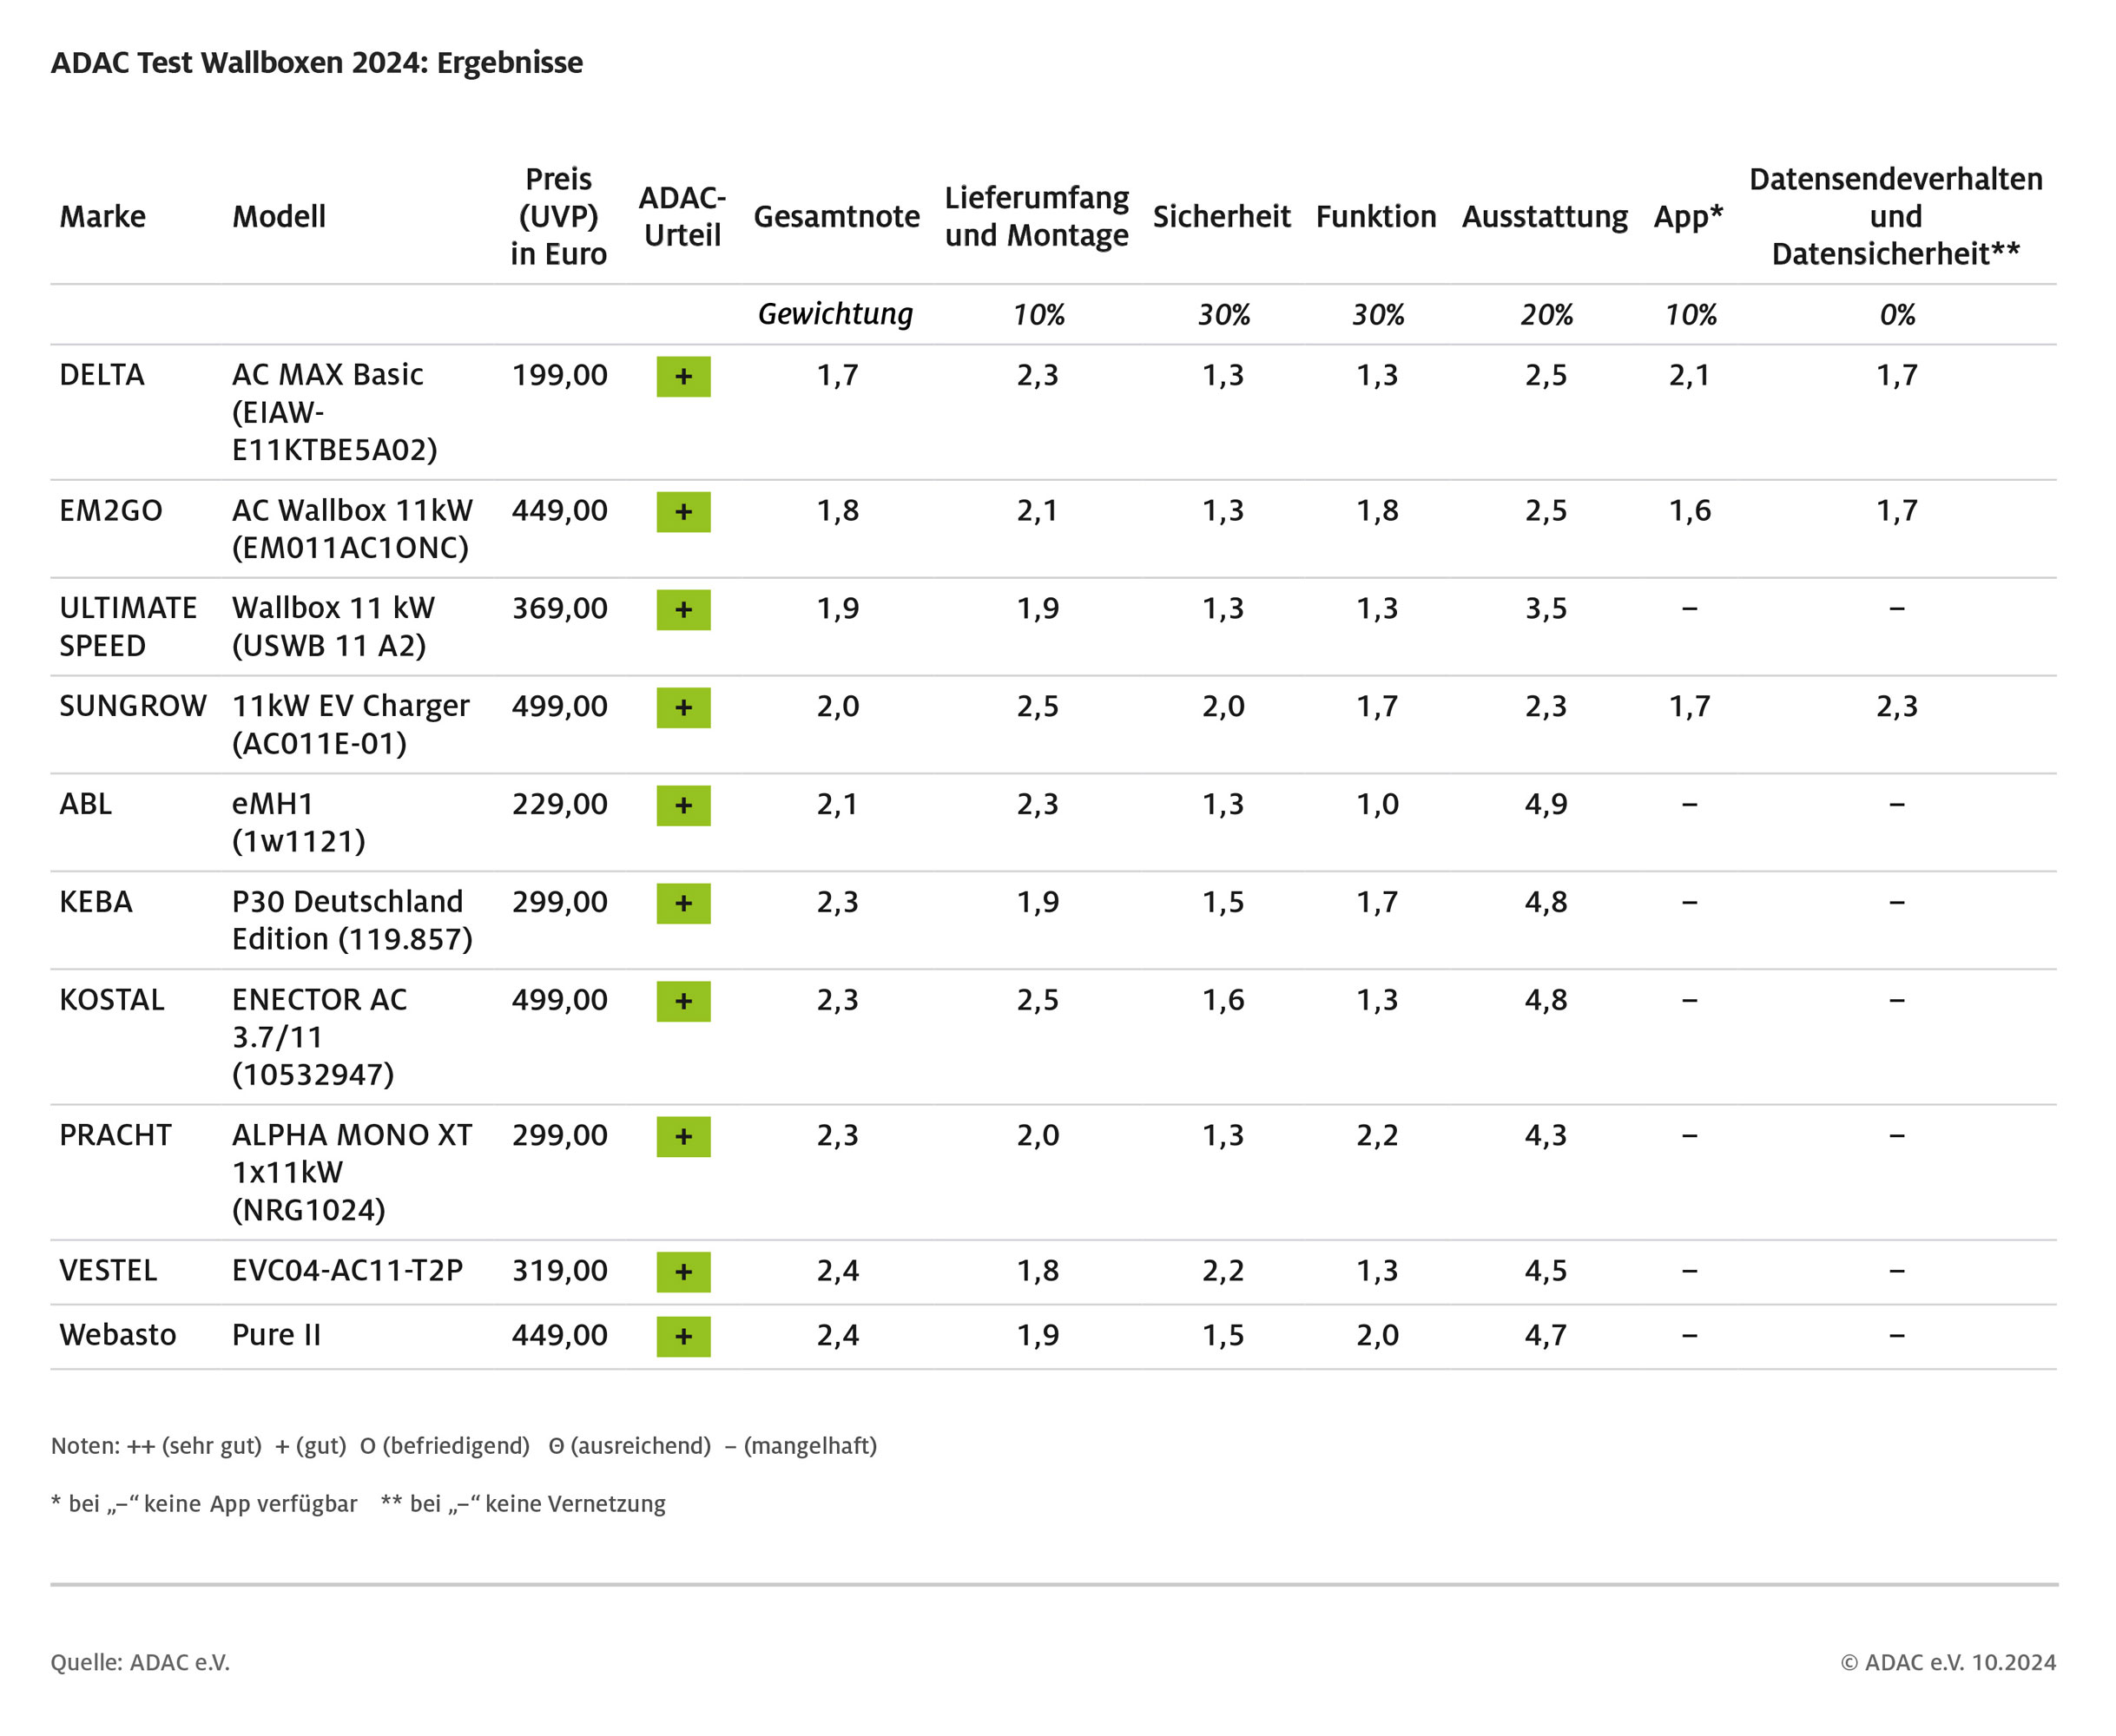Click the green plus rating for ULTIMATE SPEED
The width and height of the screenshot is (2116, 1736).
click(x=683, y=610)
